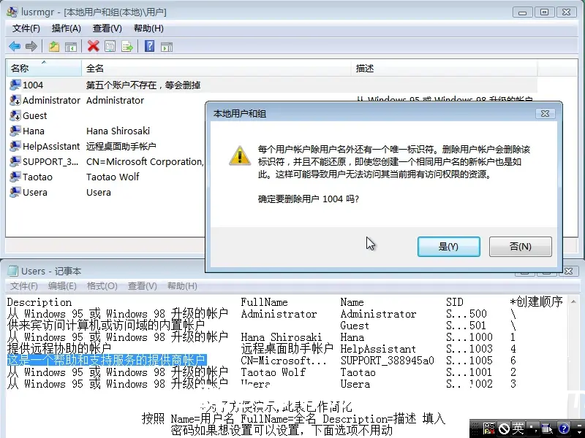Viewport: 585px width, 438px height.
Task: Toggle the show/hide console tree icon
Action: (x=71, y=47)
